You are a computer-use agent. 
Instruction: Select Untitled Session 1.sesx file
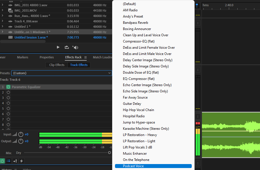31,37
